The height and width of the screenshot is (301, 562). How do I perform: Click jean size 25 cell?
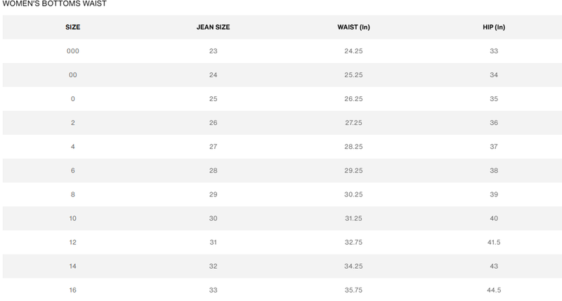coord(213,99)
